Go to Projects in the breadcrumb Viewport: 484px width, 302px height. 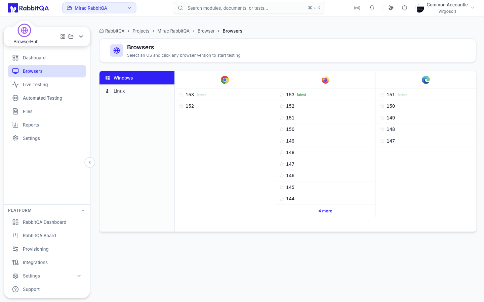141,31
